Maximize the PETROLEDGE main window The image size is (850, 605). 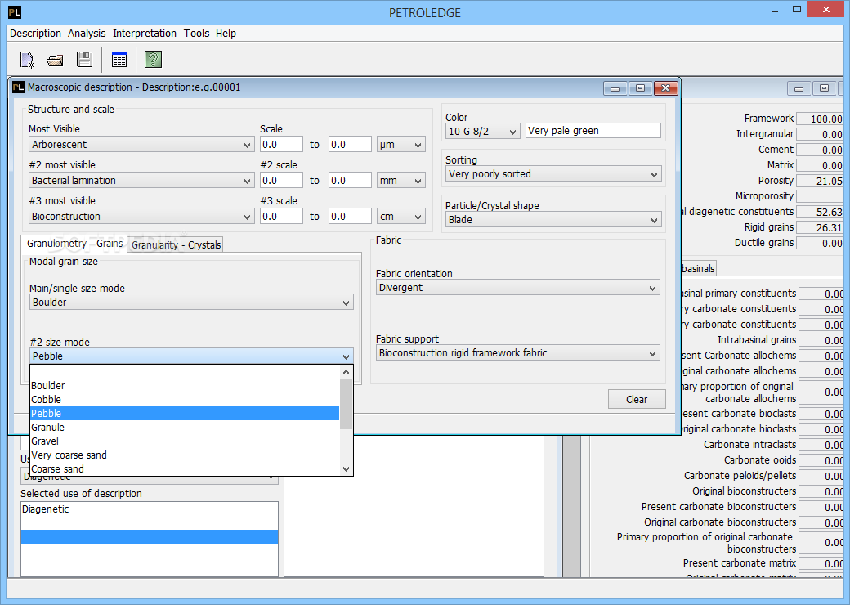[797, 9]
